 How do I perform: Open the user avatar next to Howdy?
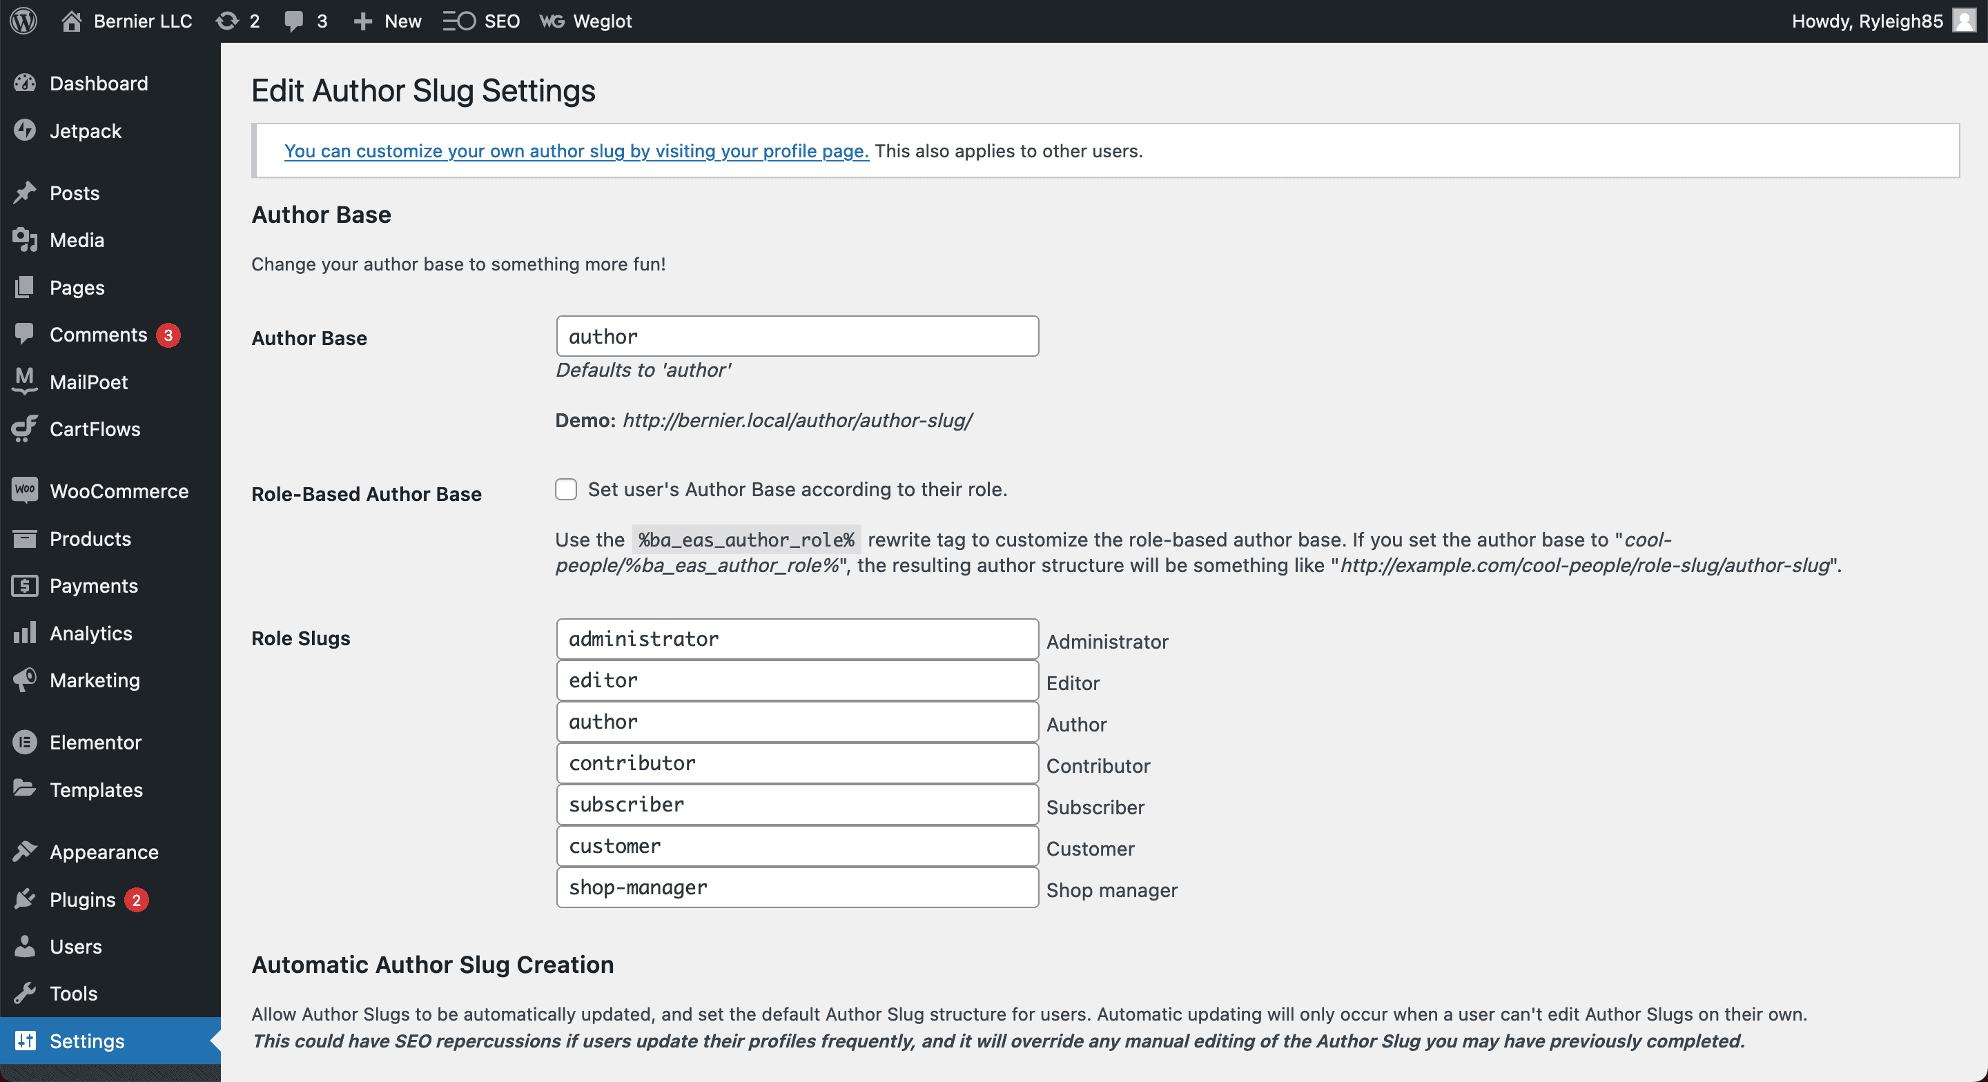pyautogui.click(x=1963, y=21)
